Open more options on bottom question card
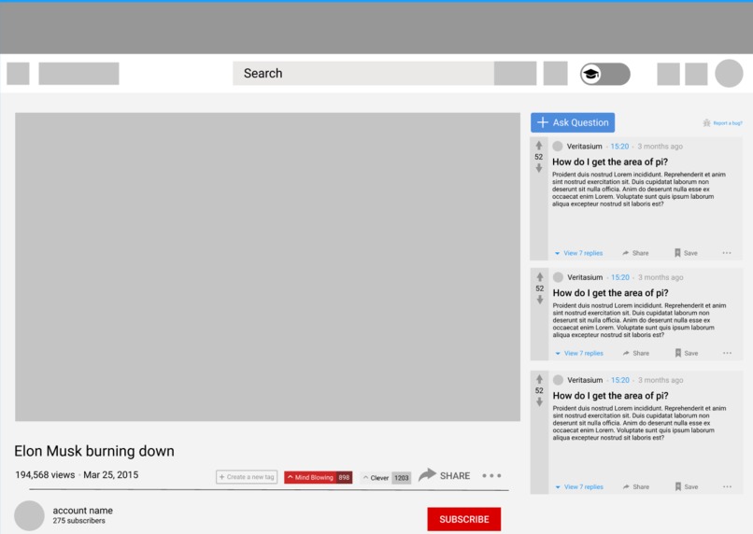The image size is (753, 534). [x=727, y=486]
